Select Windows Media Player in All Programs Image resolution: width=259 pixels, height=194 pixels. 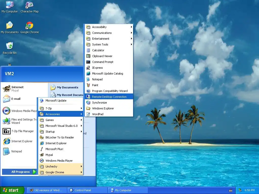pyautogui.click(x=61, y=161)
